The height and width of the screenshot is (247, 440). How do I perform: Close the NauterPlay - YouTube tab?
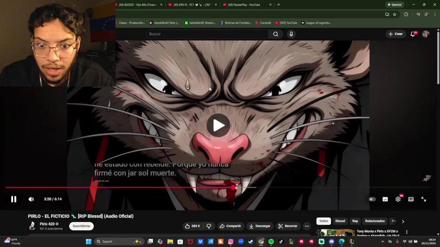pos(270,5)
